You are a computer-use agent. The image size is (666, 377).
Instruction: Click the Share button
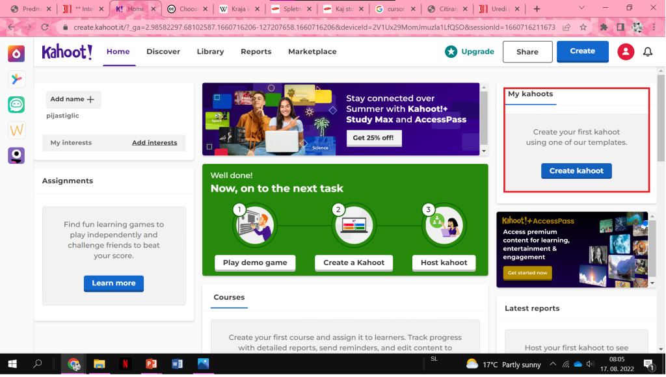tap(527, 52)
